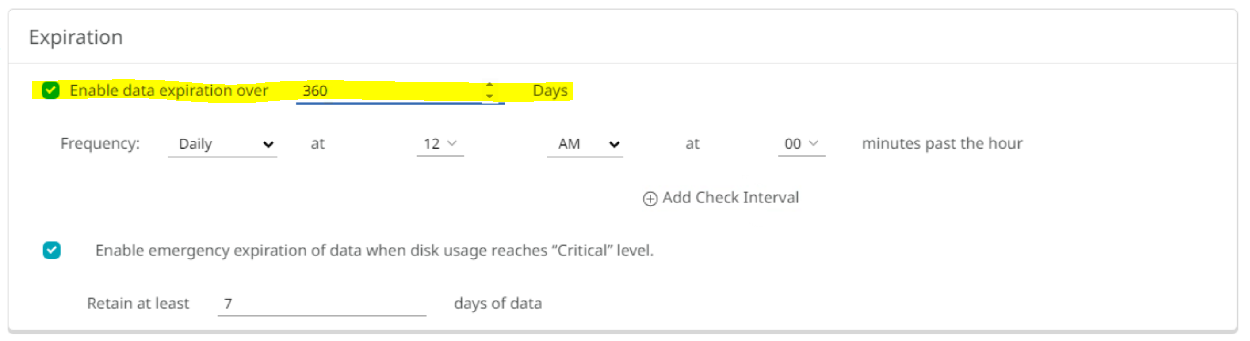Screen dimensions: 1250x341
Task: Open the AM/PM selector dropdown
Action: [585, 144]
